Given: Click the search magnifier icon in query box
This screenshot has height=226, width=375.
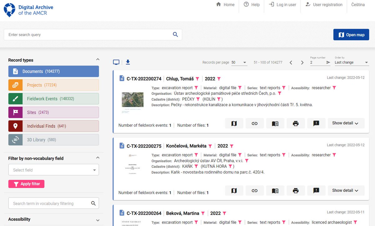Looking at the screenshot, I should point(175,35).
